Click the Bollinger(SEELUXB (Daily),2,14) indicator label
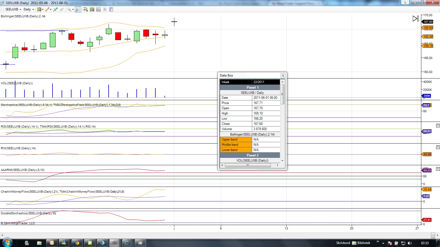440x247 pixels. tap(23, 16)
